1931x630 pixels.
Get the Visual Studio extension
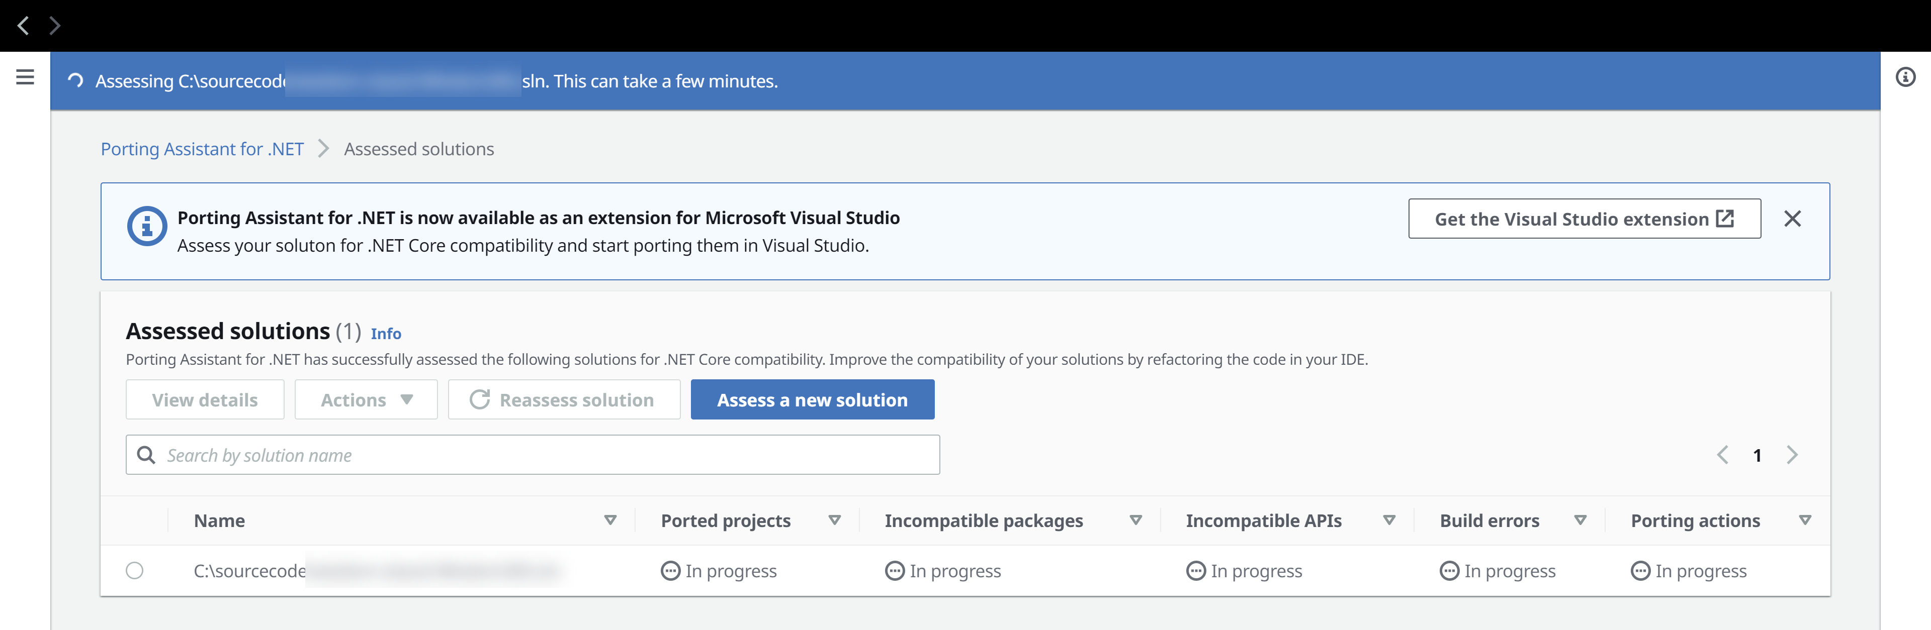click(1584, 219)
